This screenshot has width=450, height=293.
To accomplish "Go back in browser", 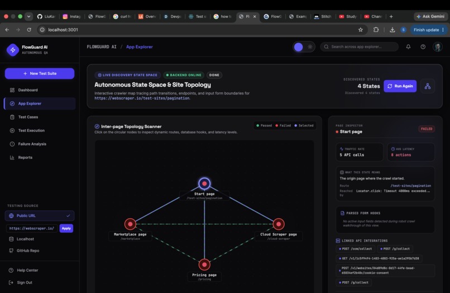I will coord(7,30).
